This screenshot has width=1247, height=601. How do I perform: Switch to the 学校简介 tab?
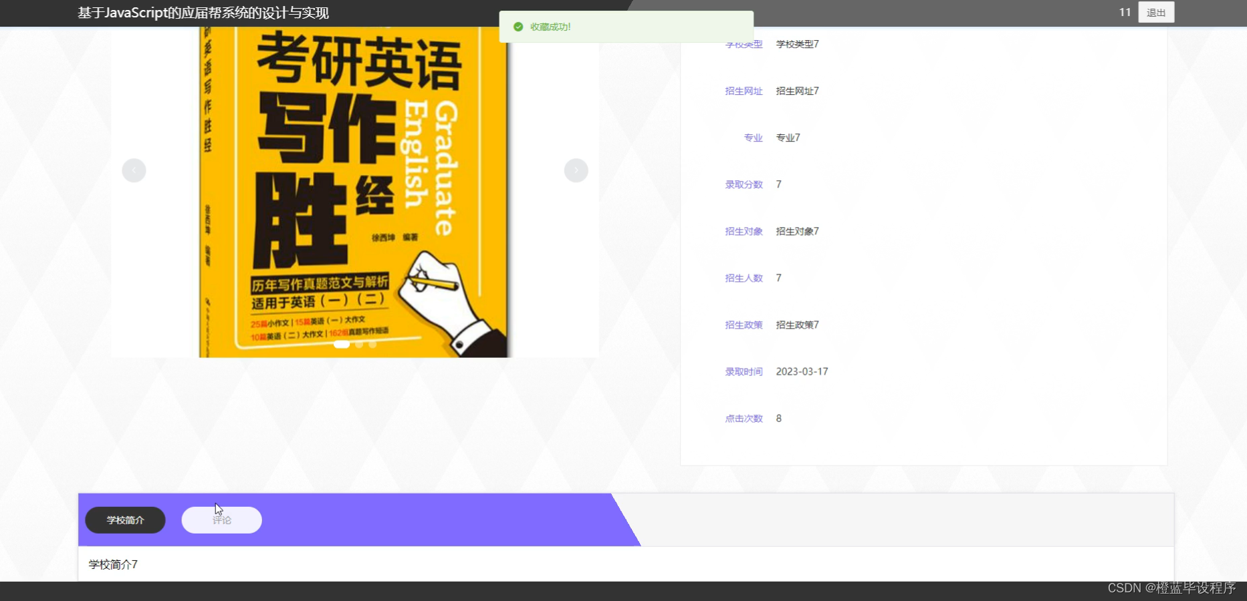(x=124, y=520)
